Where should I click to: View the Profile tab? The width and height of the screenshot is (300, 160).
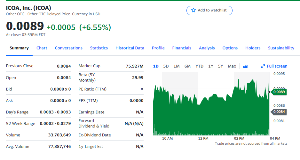[x=158, y=48]
